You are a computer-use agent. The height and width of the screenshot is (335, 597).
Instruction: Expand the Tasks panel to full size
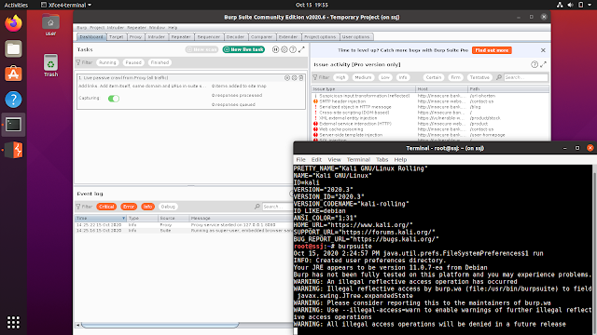tap(301, 49)
